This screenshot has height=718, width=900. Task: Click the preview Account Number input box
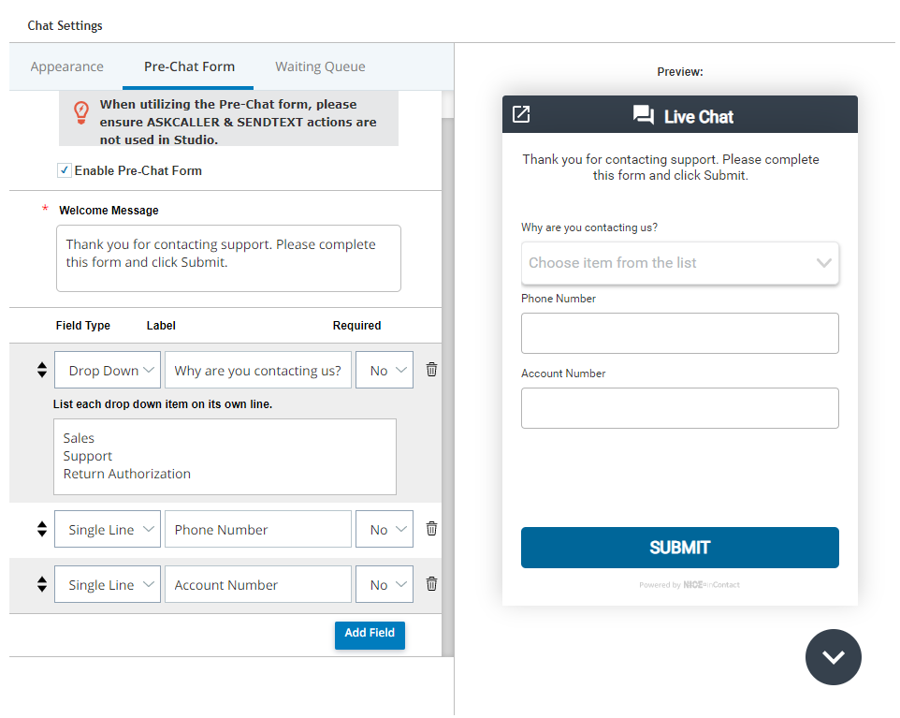coord(679,408)
